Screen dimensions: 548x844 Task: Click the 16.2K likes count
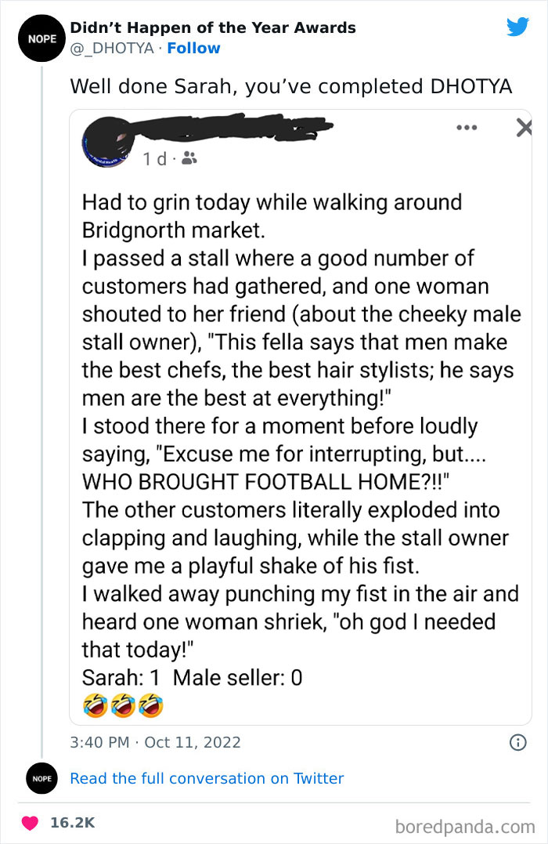pyautogui.click(x=72, y=823)
